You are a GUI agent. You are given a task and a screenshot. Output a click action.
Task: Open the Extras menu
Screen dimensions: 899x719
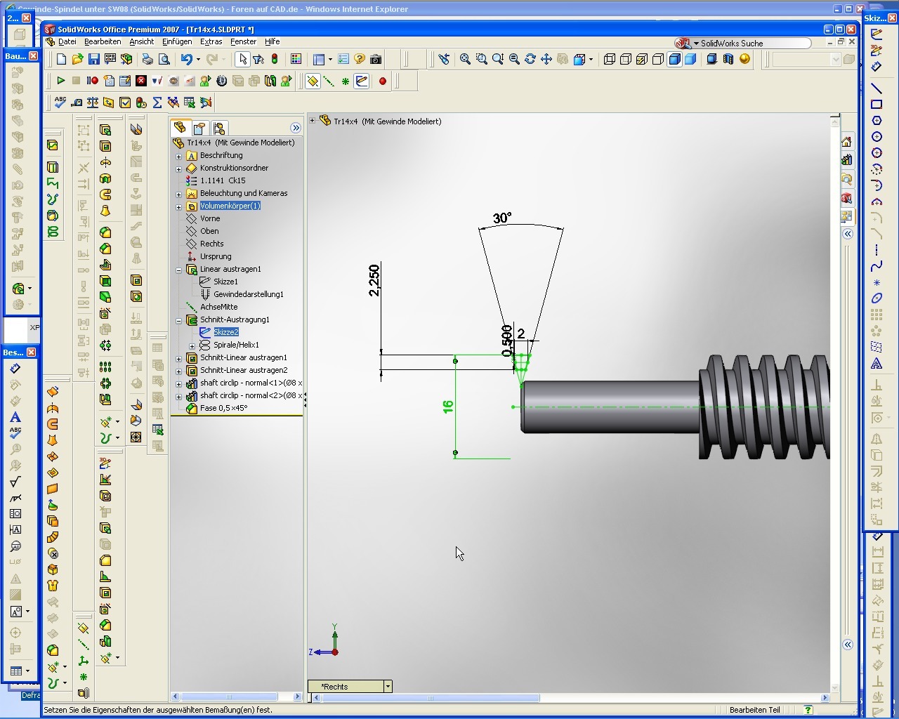pyautogui.click(x=211, y=42)
